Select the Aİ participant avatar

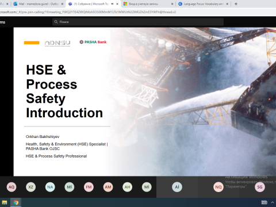pos(177,187)
